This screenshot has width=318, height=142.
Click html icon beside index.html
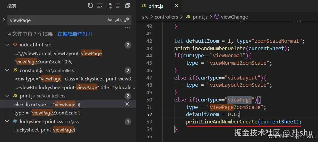coord(15,45)
